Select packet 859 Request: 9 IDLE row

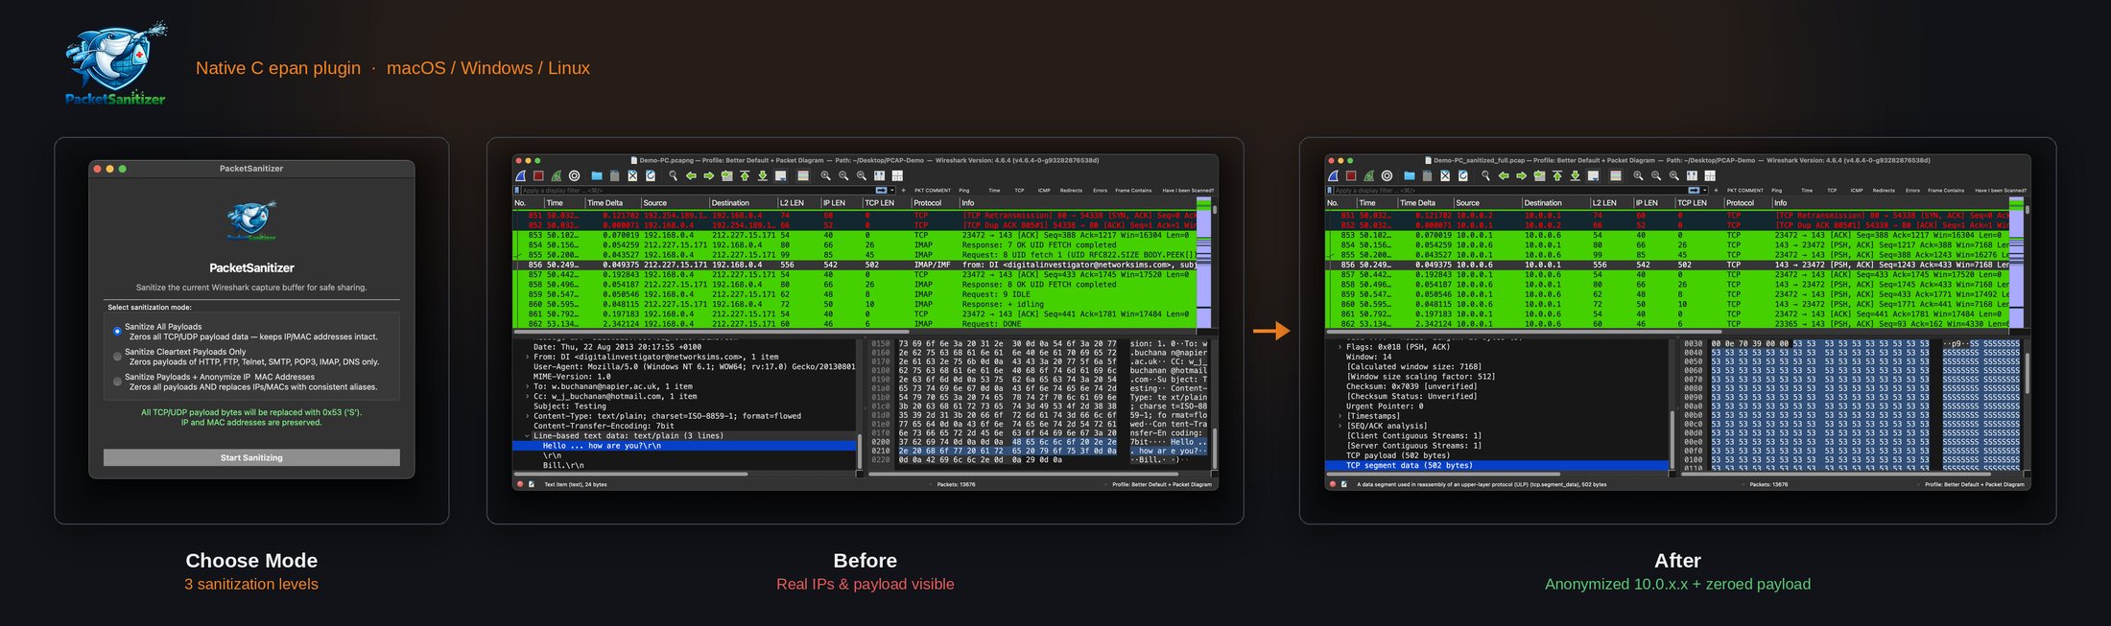(854, 294)
